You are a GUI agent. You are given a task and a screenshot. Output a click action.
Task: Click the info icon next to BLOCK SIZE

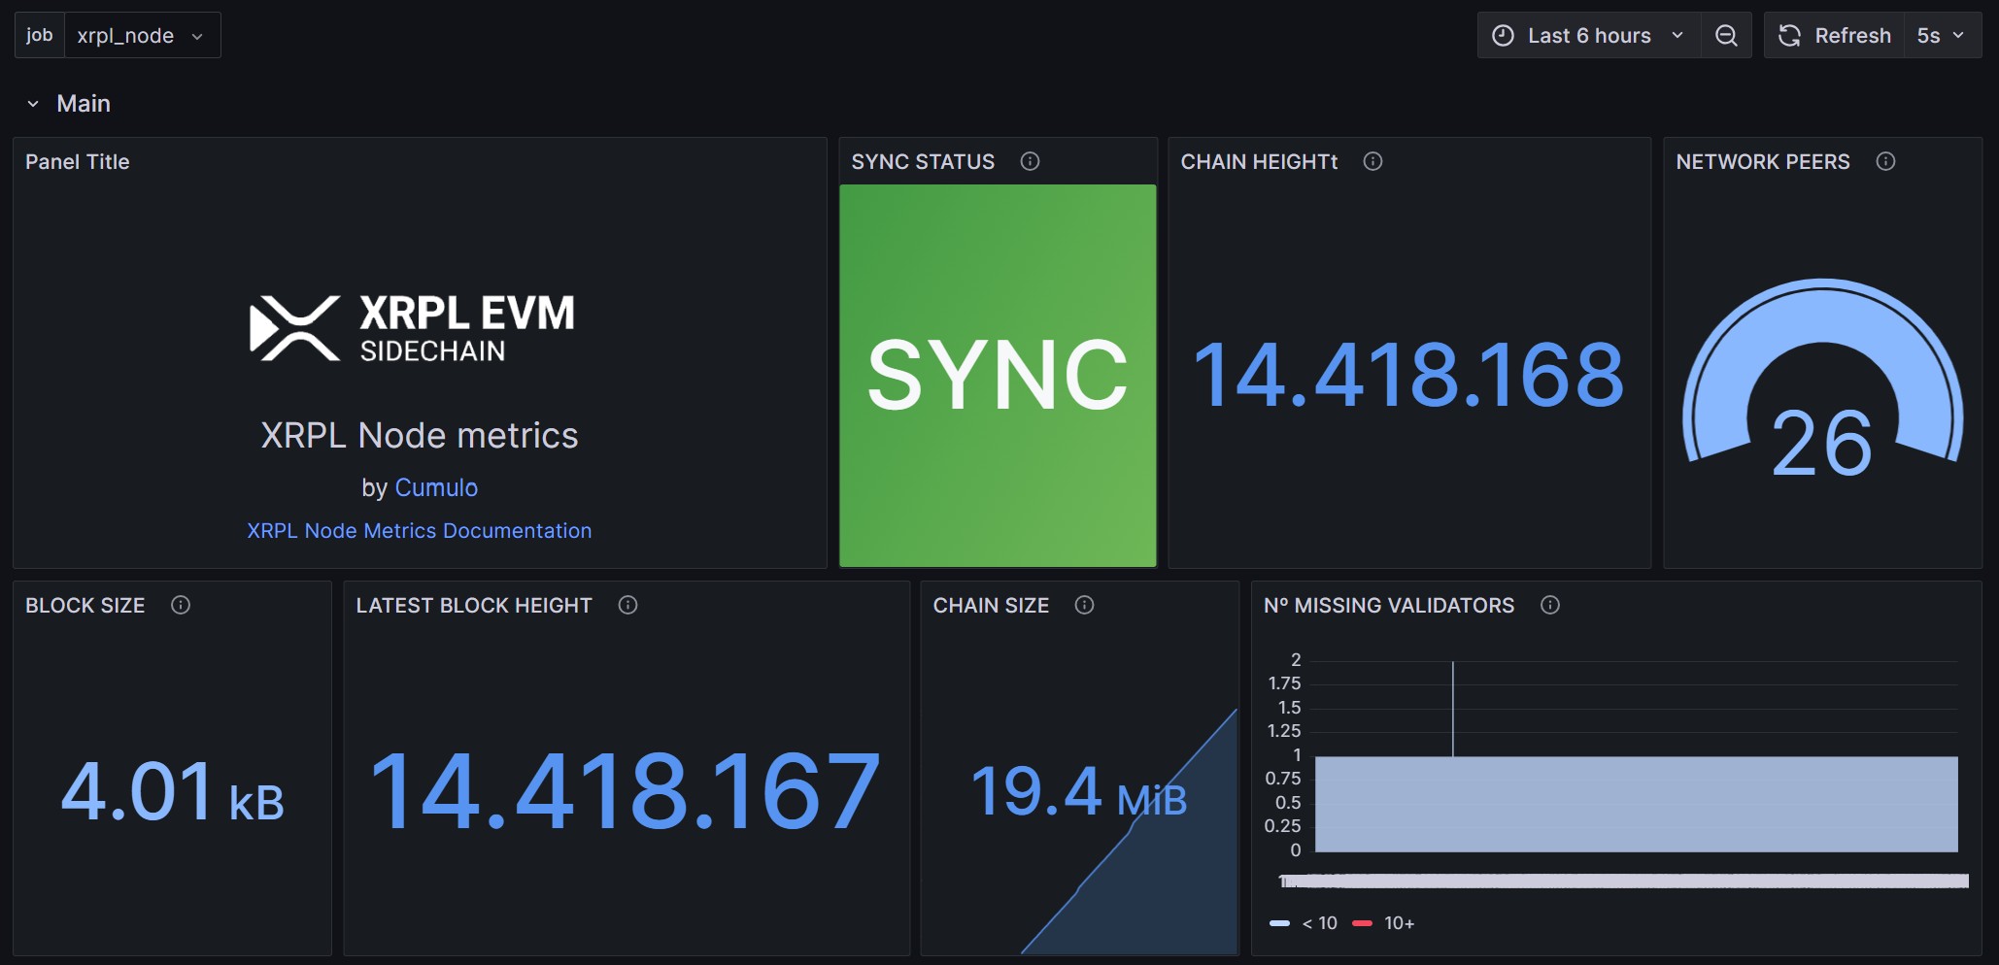[x=181, y=605]
